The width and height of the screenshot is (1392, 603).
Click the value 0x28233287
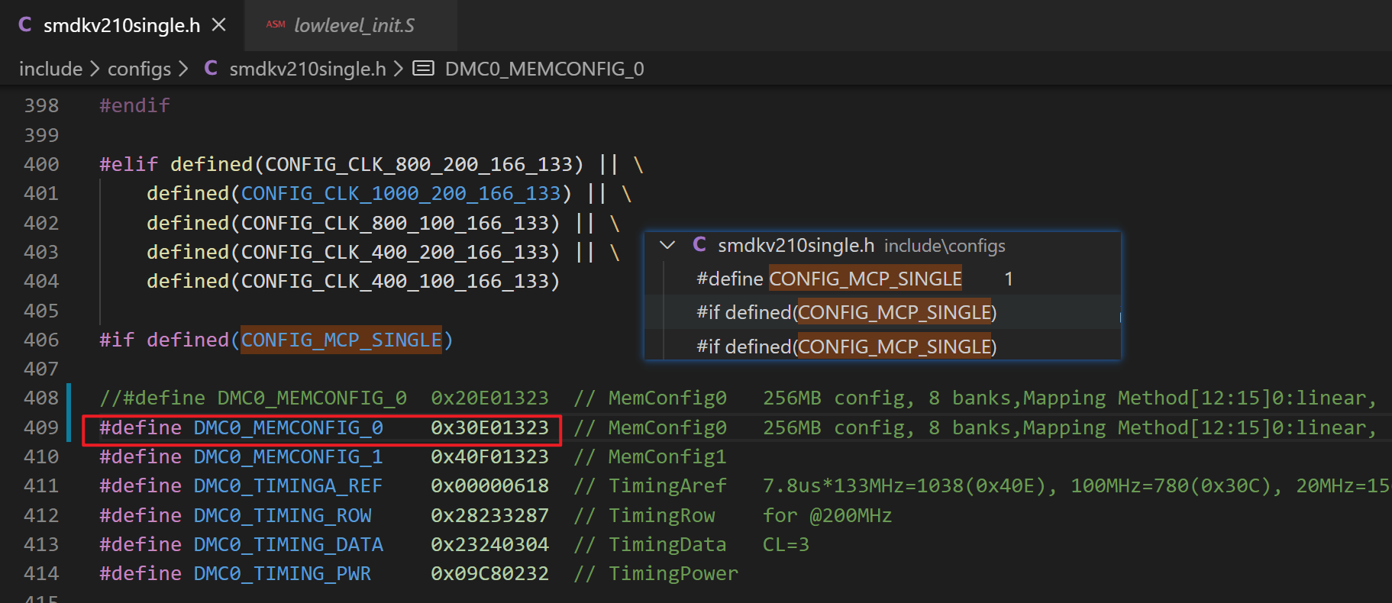coord(489,515)
